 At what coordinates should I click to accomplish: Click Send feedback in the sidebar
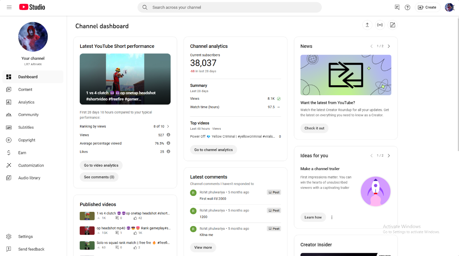[x=33, y=249]
